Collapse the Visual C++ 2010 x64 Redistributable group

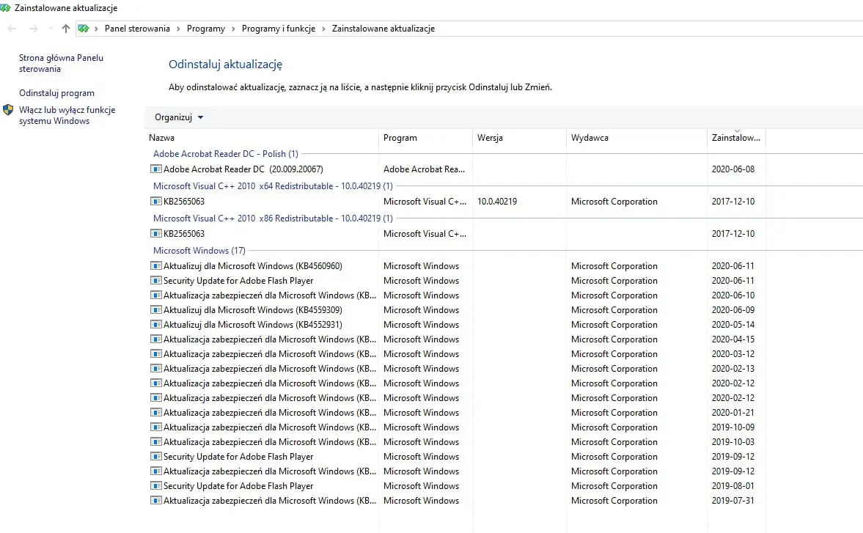pos(273,186)
